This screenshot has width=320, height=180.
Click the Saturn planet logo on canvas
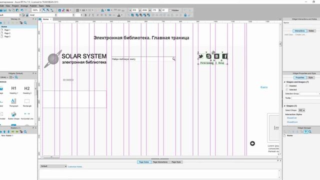click(x=53, y=59)
